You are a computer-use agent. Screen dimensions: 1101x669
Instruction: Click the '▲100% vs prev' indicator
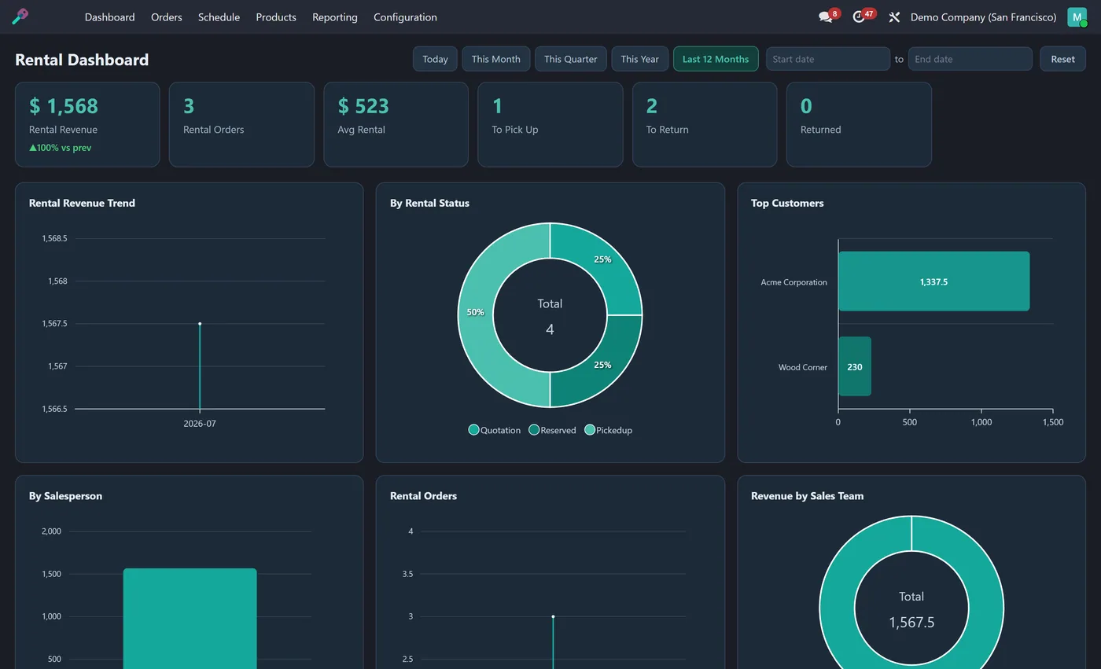(x=61, y=148)
